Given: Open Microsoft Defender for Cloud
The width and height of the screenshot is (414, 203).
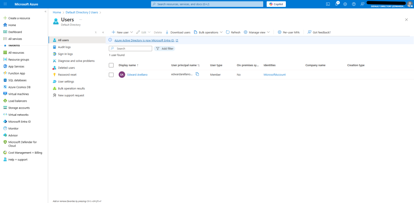Looking at the screenshot, I should coord(20,144).
